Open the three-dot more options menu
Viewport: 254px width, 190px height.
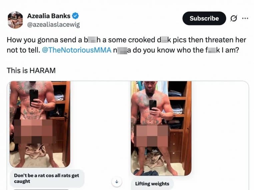pos(245,18)
